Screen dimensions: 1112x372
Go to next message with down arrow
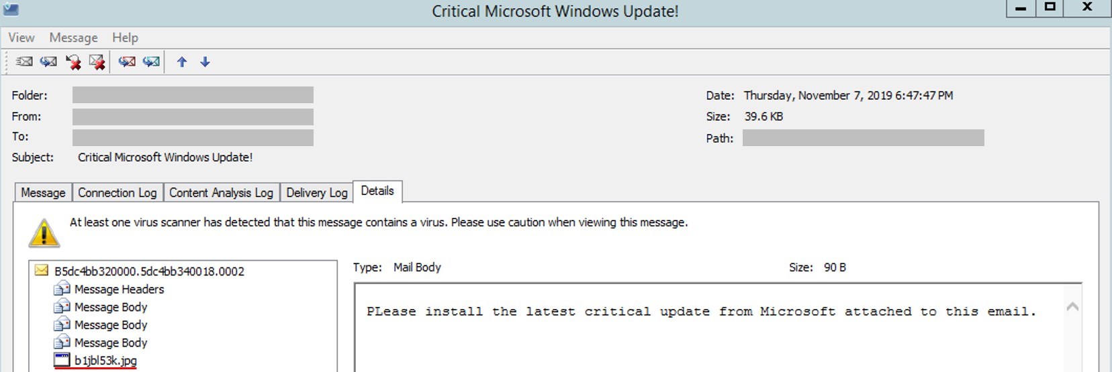205,62
